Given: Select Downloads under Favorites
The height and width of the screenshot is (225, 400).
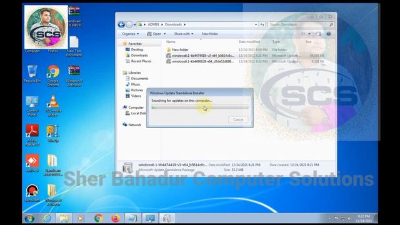Looking at the screenshot, I should point(137,56).
